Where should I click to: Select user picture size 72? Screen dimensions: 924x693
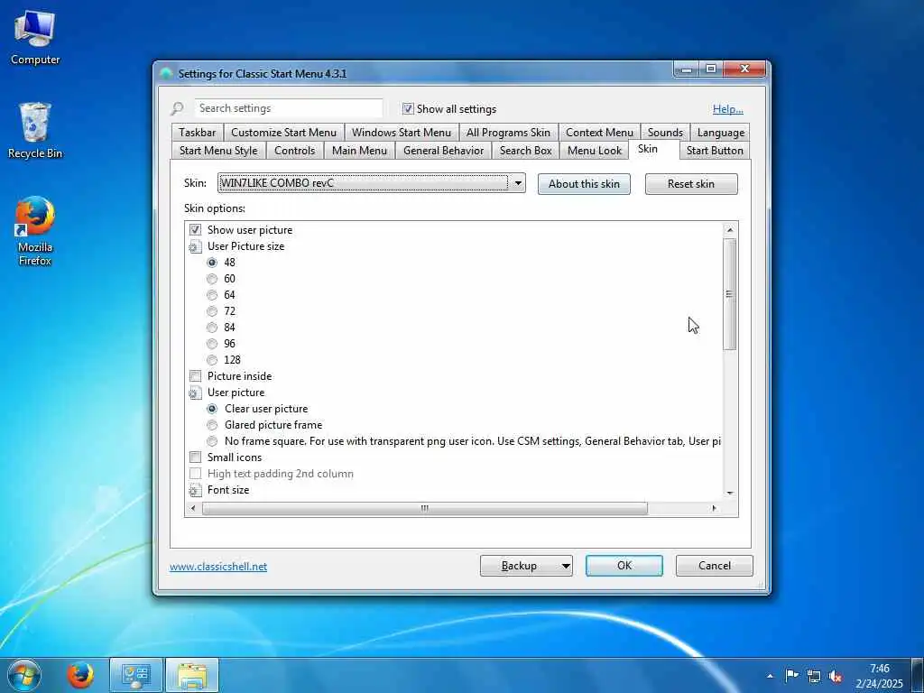point(212,311)
